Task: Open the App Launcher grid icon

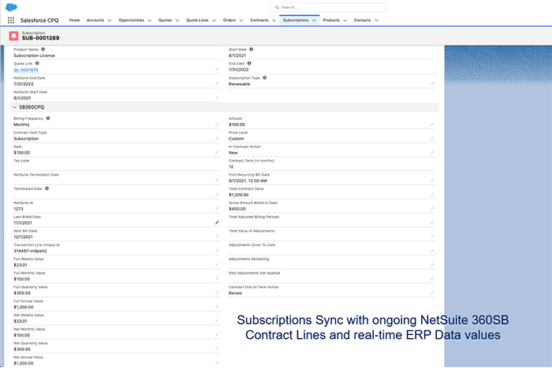Action: (11, 20)
